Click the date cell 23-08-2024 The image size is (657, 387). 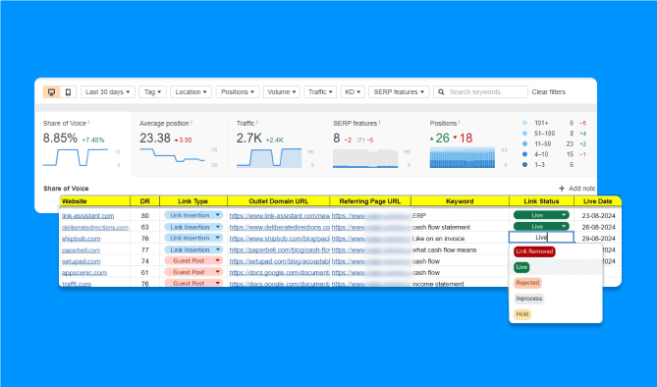coord(598,215)
